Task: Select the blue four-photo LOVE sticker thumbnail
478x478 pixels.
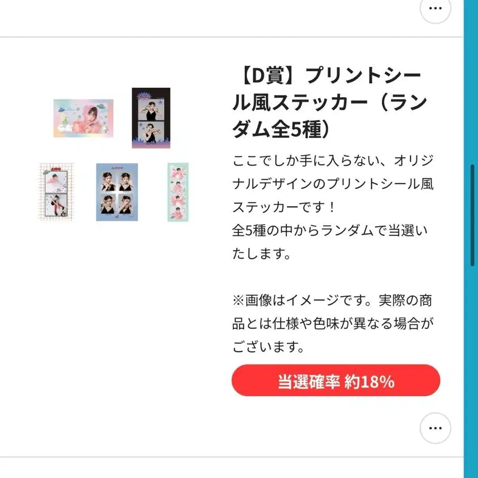Action: [117, 192]
